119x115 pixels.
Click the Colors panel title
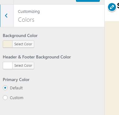pos(26,20)
